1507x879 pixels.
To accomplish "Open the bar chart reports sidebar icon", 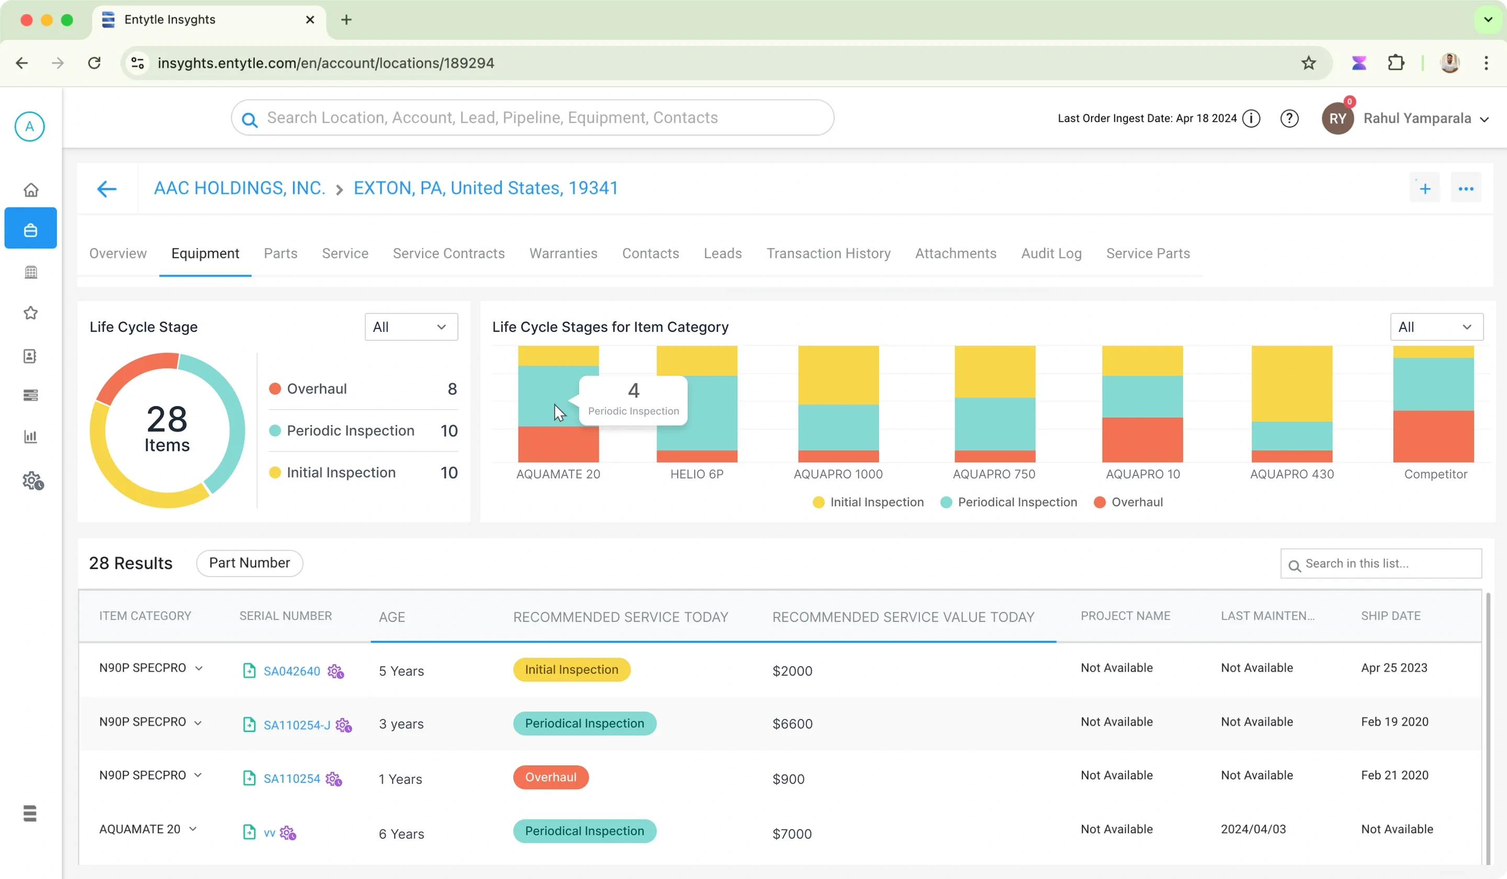I will 30,436.
